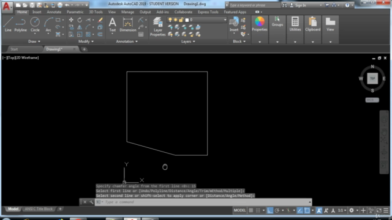
Task: Open the Insert ribbon tab
Action: 37,12
